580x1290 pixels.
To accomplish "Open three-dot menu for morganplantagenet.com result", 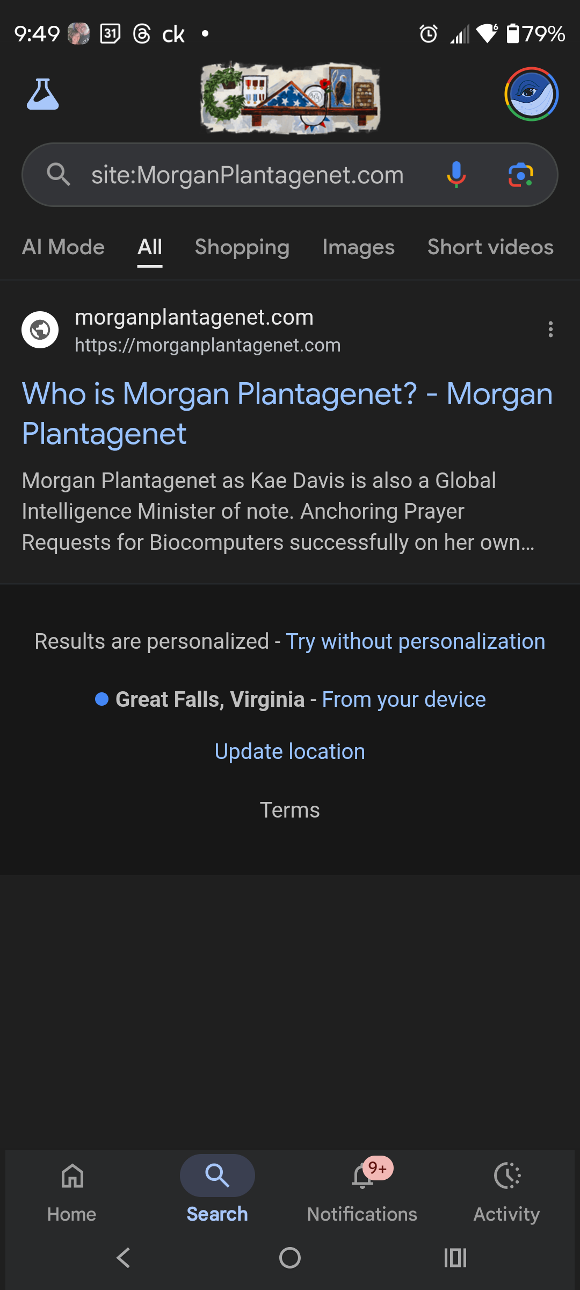I will pyautogui.click(x=550, y=329).
